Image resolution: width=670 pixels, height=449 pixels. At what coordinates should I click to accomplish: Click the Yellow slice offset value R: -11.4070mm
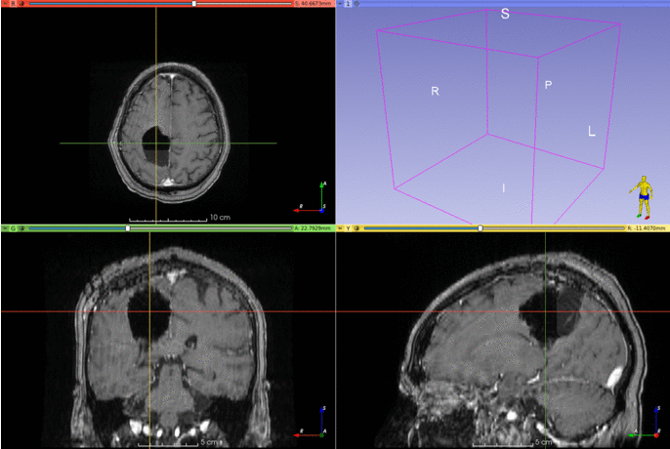tap(647, 228)
